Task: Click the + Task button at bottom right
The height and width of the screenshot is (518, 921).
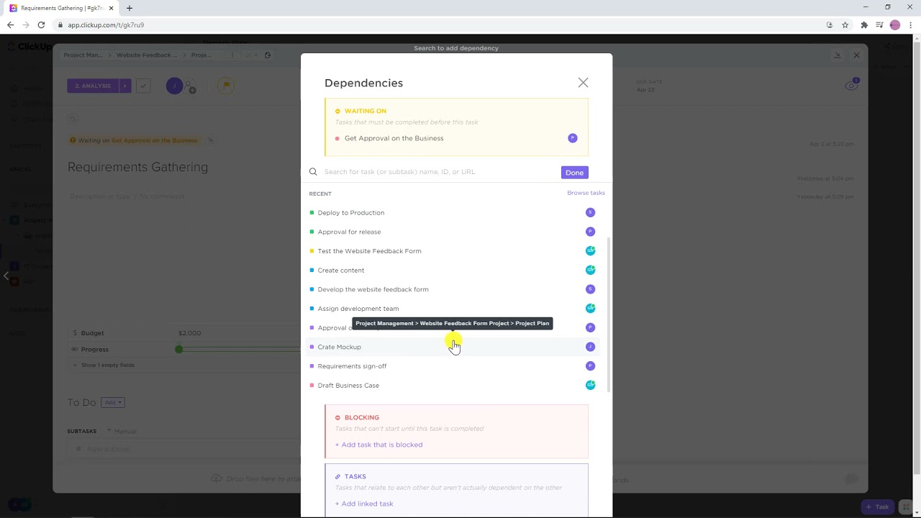Action: point(877,506)
